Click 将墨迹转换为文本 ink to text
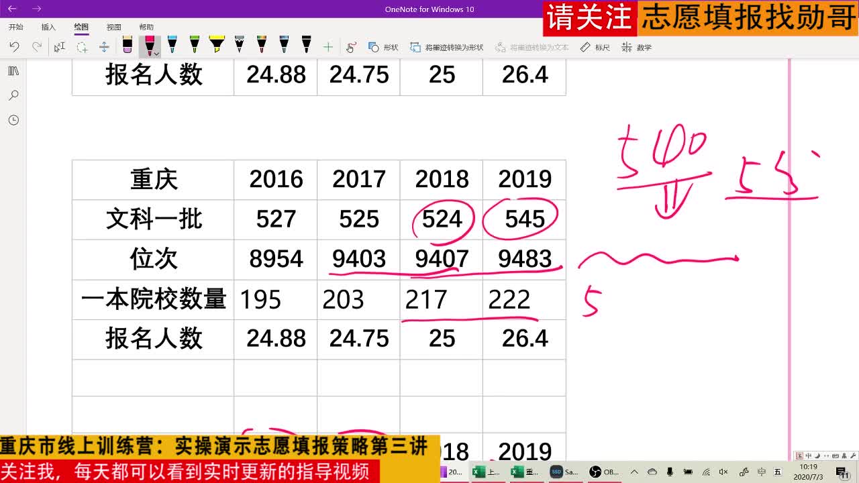Screen dimensions: 859x483 (x=532, y=47)
